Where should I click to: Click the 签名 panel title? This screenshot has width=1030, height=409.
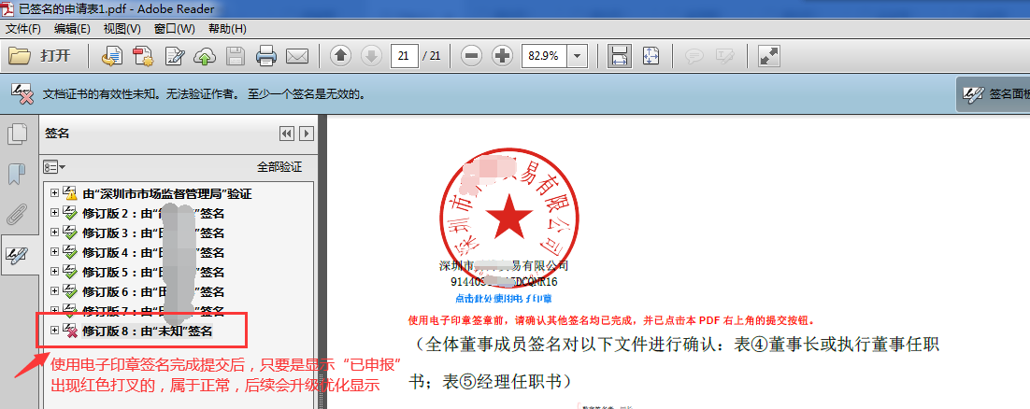pyautogui.click(x=57, y=134)
